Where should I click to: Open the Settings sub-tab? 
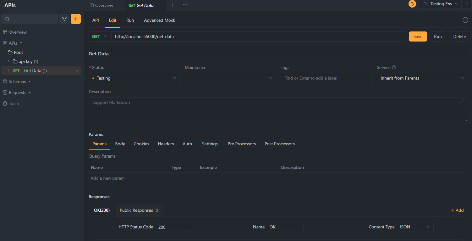[x=210, y=144]
